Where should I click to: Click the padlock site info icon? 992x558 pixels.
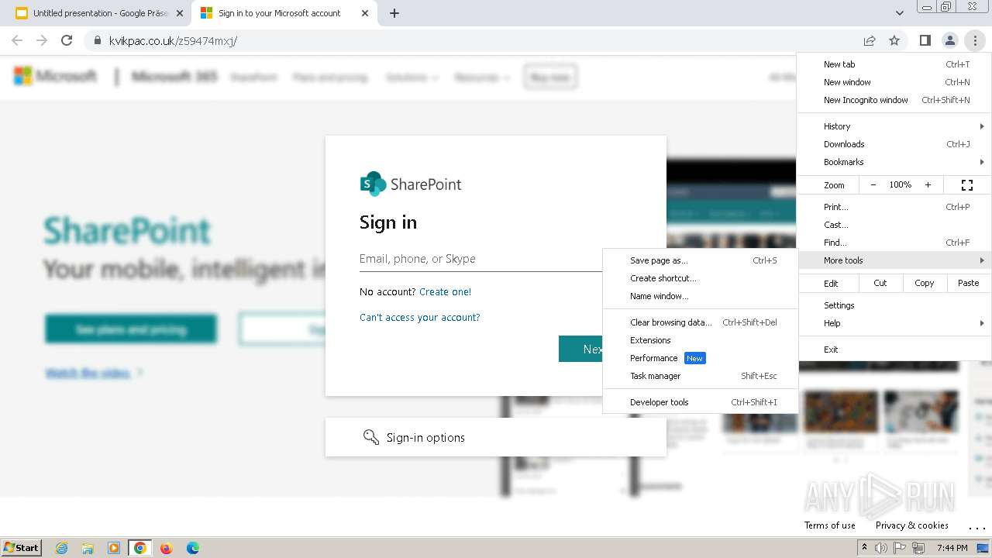click(97, 40)
